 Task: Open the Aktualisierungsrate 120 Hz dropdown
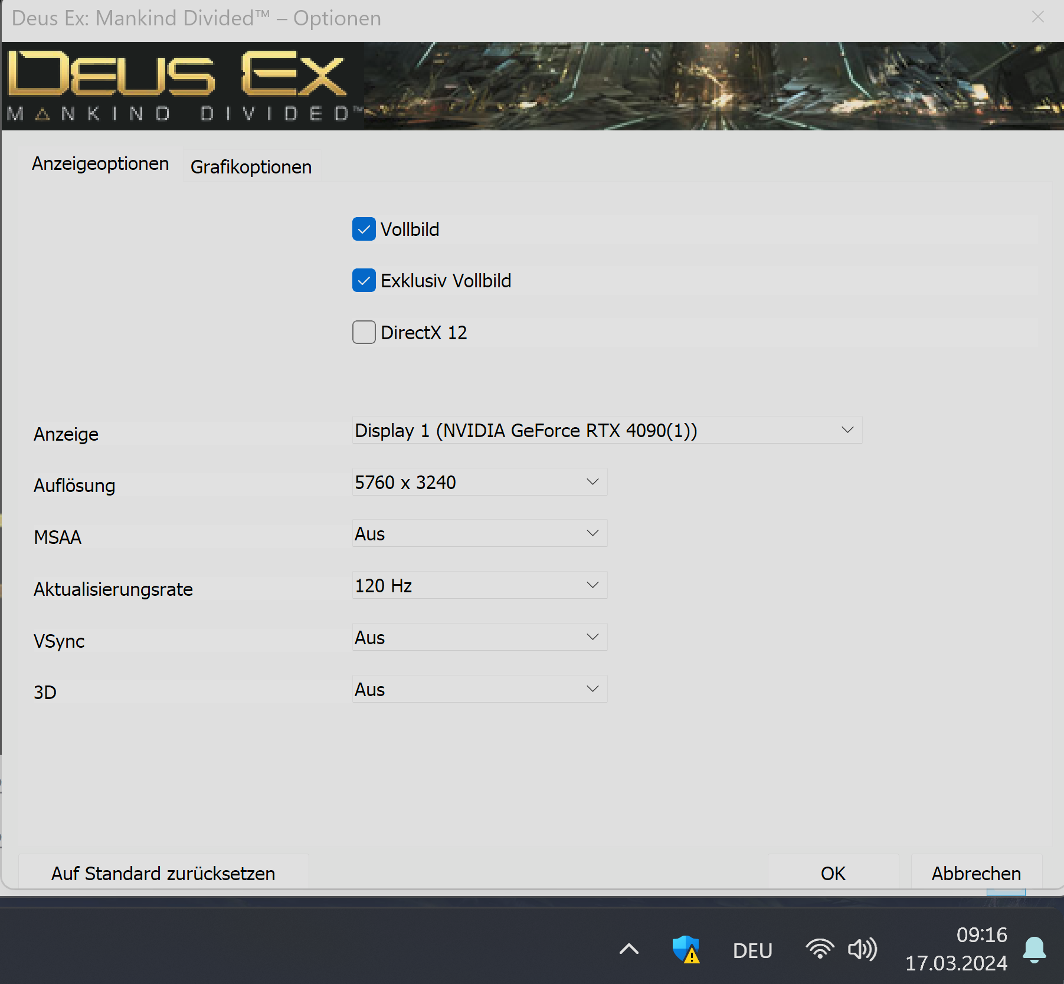coord(480,586)
